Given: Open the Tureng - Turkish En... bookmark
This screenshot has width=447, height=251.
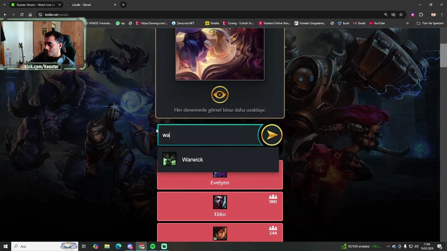Looking at the screenshot, I should click(238, 23).
